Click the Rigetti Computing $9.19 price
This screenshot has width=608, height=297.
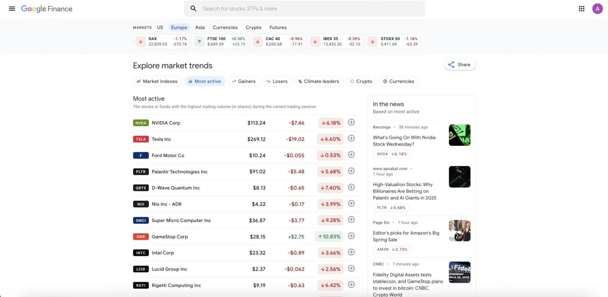[x=259, y=285]
